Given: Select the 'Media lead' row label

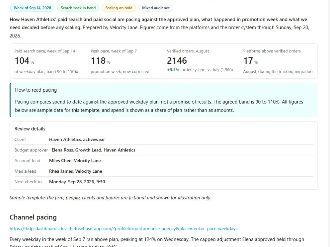Looking at the screenshot, I should coord(25,171).
